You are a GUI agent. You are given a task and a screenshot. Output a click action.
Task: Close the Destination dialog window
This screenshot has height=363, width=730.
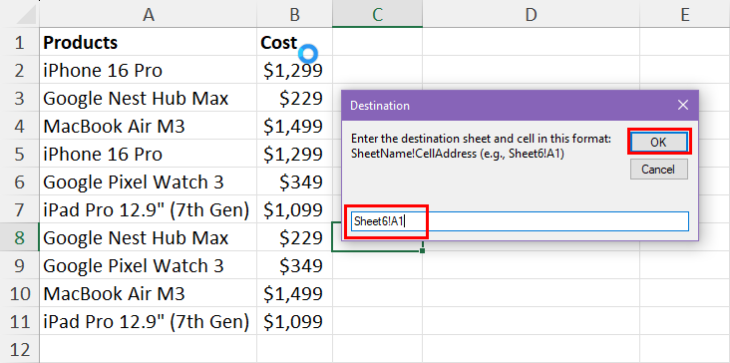pyautogui.click(x=682, y=105)
